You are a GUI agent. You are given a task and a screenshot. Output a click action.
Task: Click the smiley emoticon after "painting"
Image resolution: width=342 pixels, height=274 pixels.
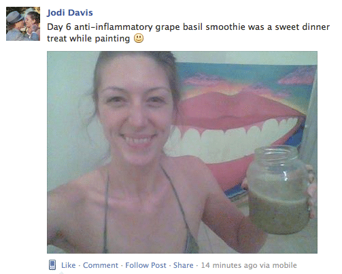[139, 38]
